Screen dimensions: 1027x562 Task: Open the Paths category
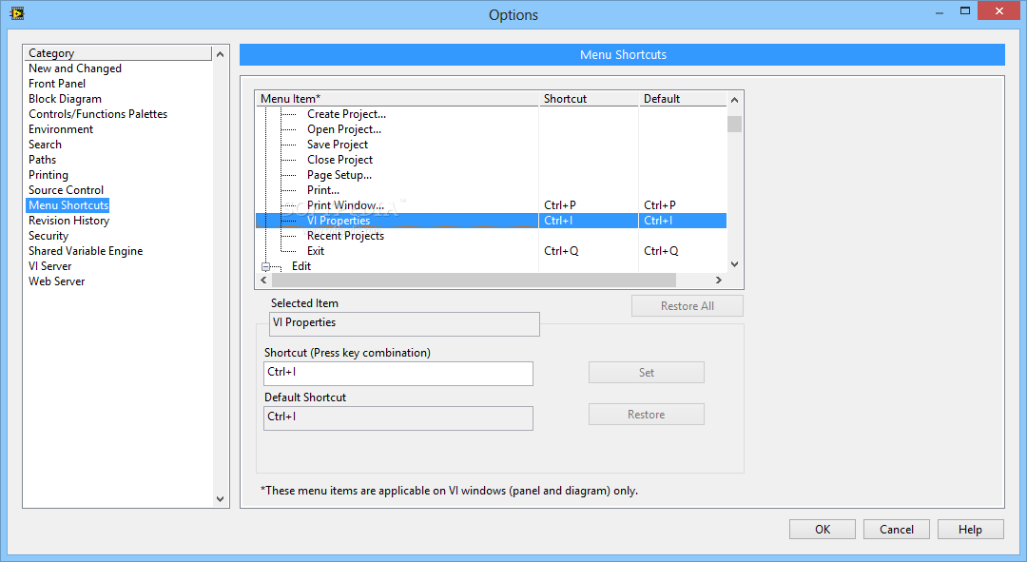tap(42, 159)
